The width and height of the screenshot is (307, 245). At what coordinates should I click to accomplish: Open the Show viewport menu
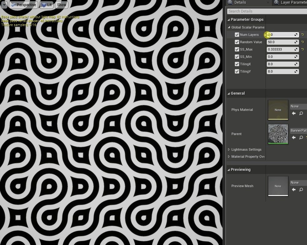[62, 5]
